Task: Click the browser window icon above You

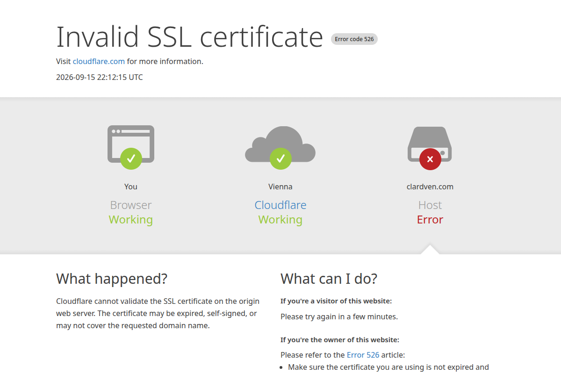Action: (x=131, y=144)
